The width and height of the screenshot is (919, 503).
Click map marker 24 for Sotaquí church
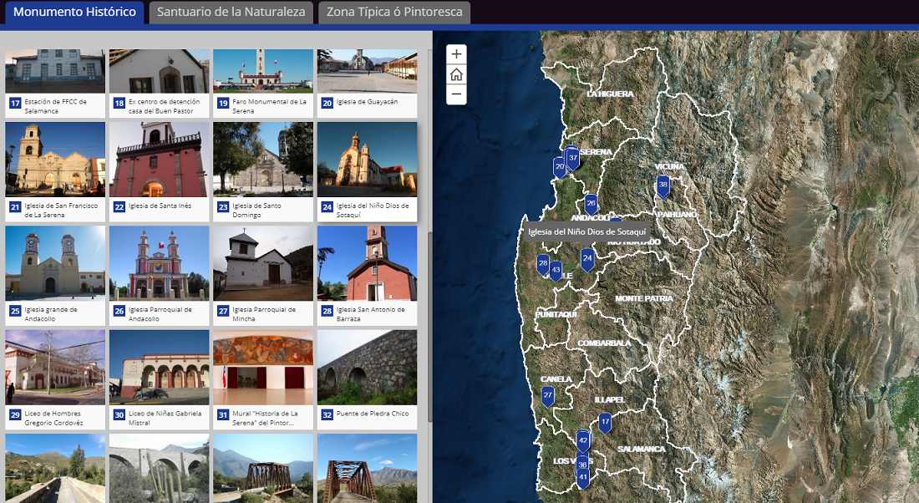(587, 259)
